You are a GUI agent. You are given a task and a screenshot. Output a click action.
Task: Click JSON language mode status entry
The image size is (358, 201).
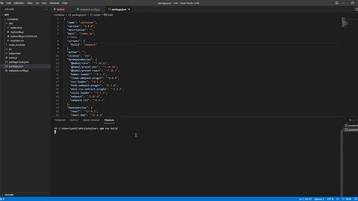347,199
